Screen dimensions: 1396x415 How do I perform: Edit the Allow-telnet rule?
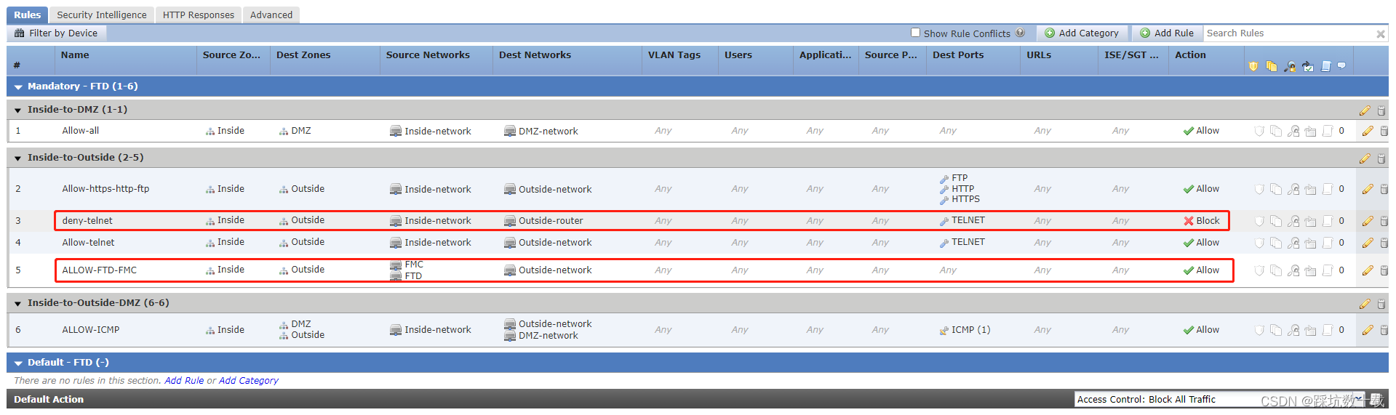click(x=1368, y=243)
